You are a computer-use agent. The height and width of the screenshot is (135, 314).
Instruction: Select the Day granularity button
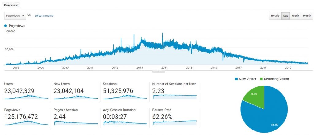(x=285, y=16)
